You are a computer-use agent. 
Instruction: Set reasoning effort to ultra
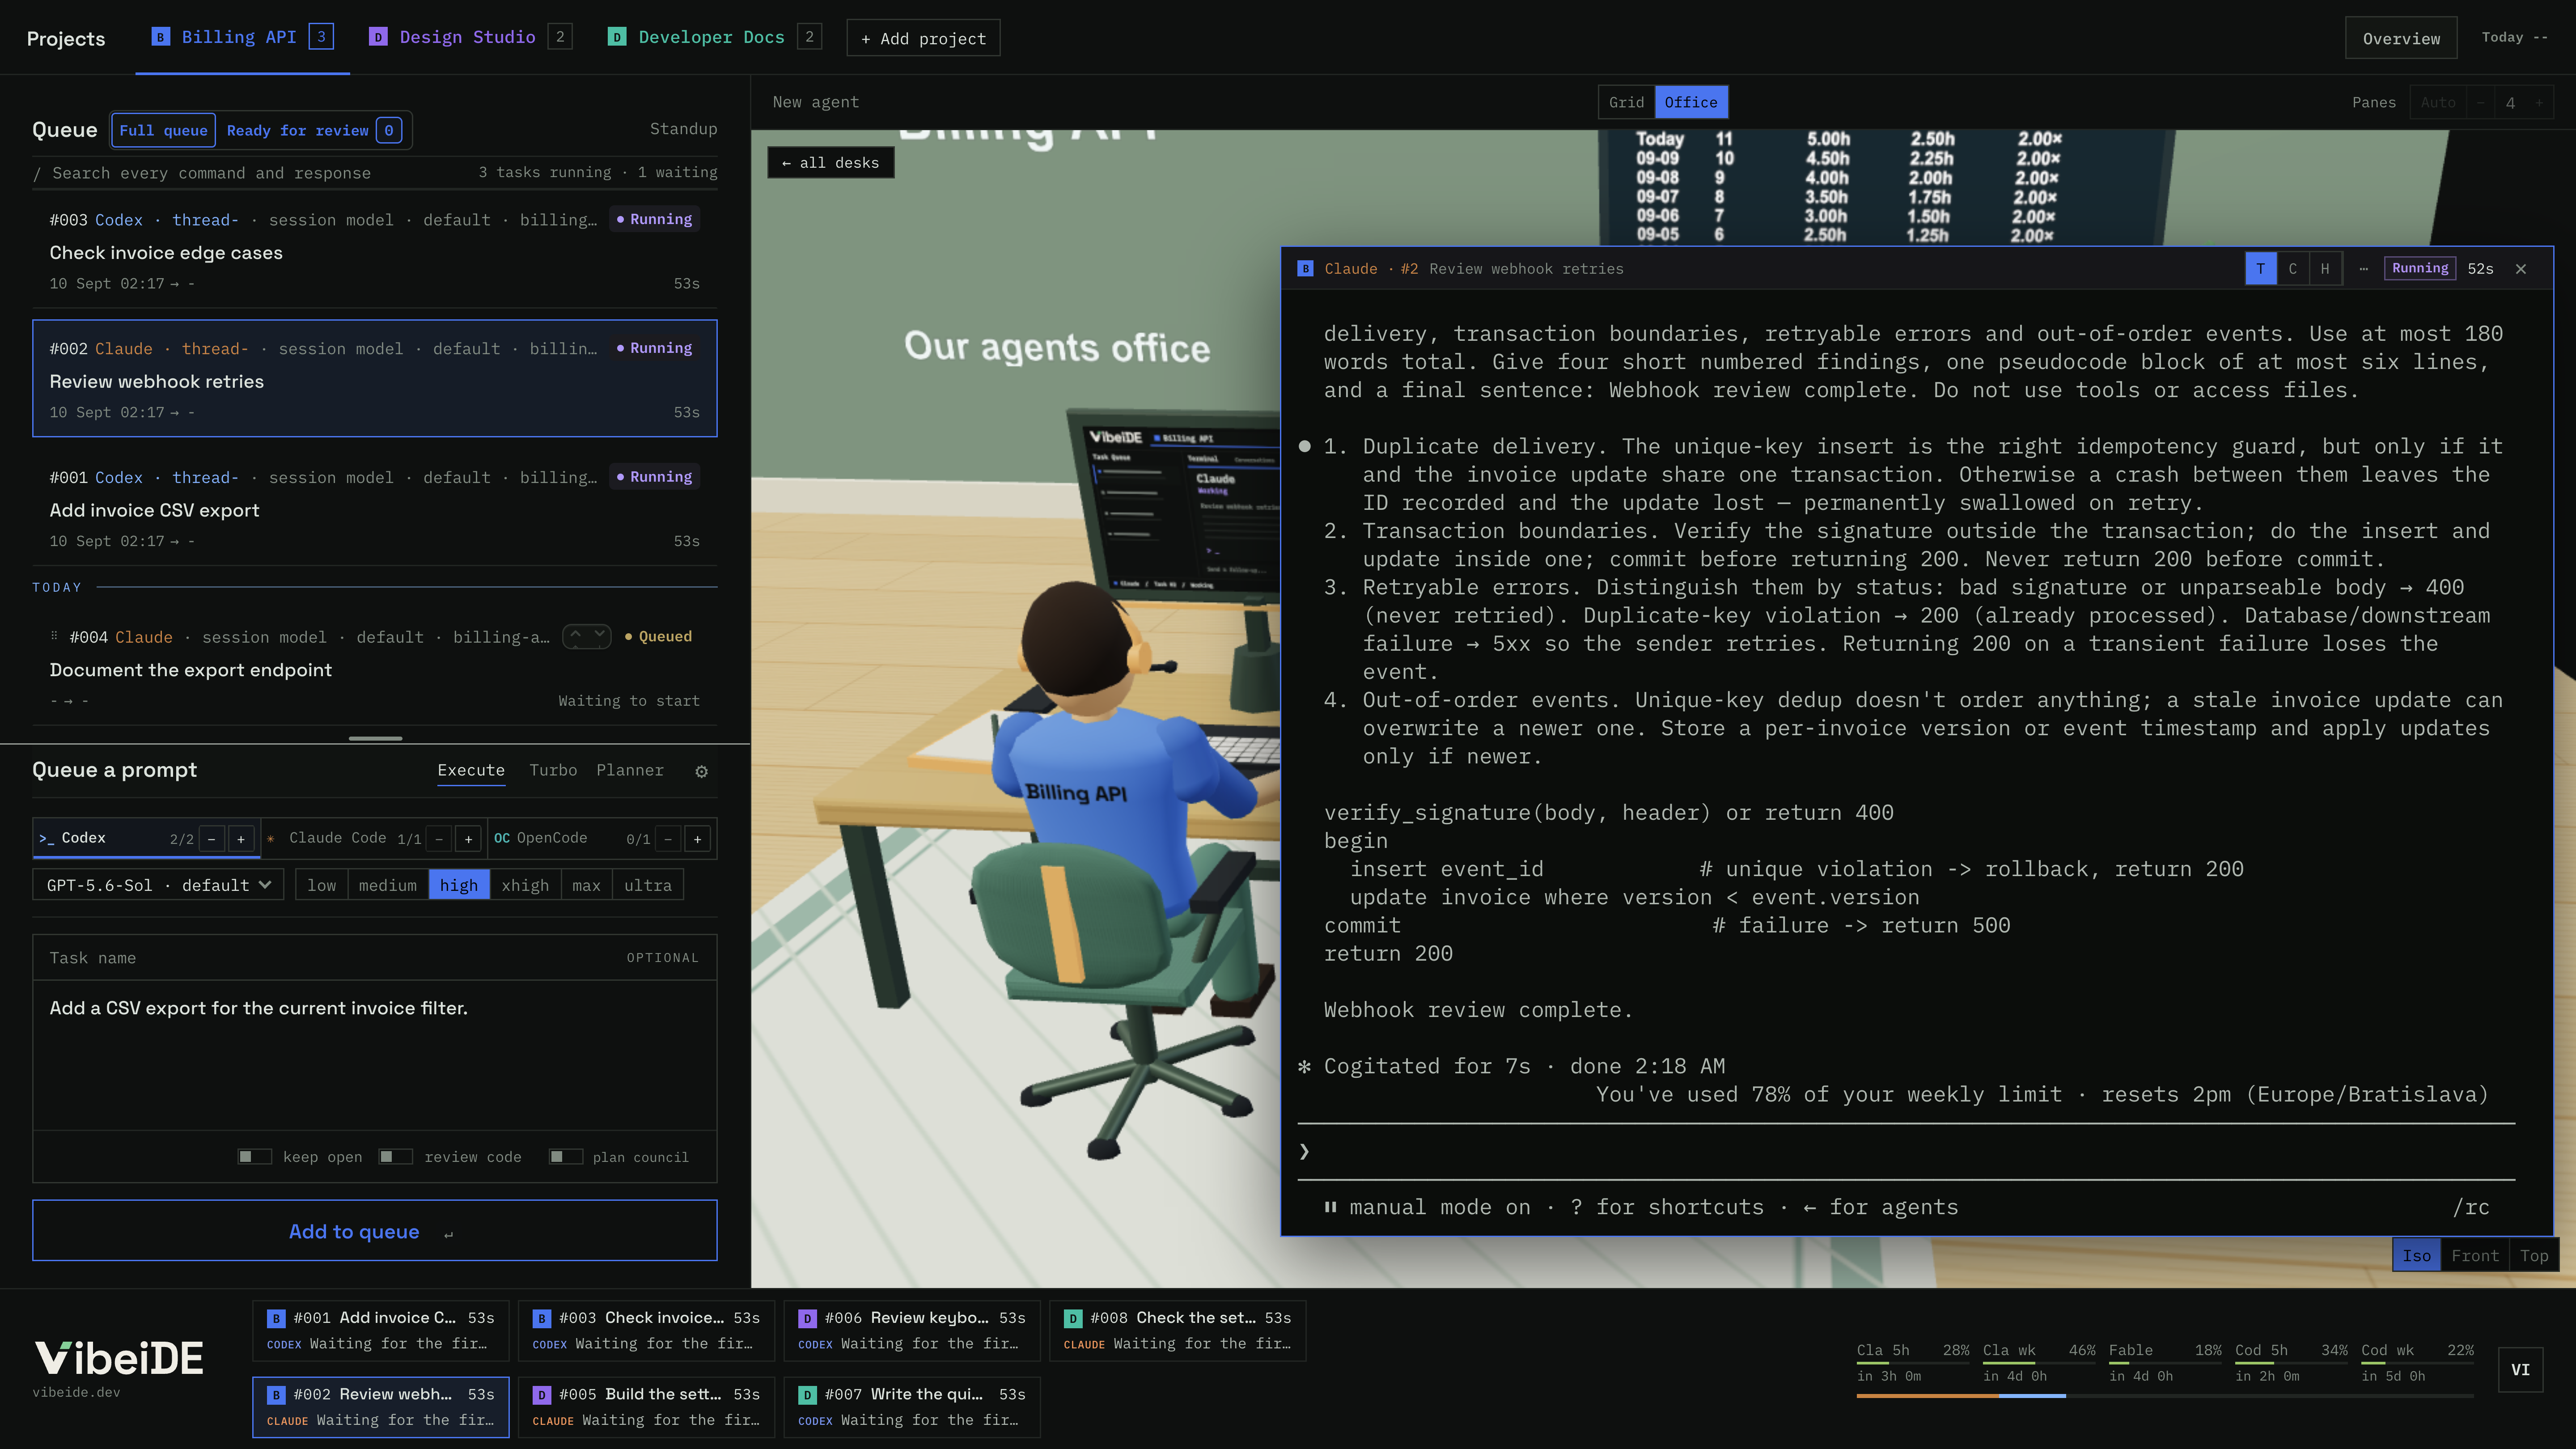648,885
